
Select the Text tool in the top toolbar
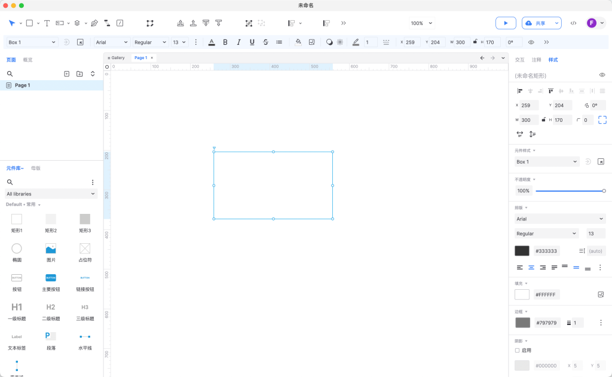point(47,23)
